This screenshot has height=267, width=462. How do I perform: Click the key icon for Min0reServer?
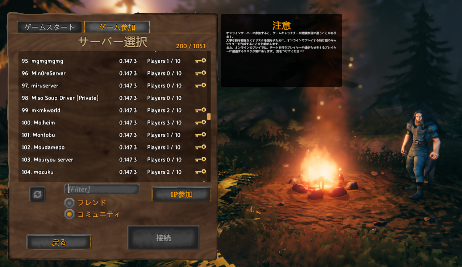tap(200, 73)
